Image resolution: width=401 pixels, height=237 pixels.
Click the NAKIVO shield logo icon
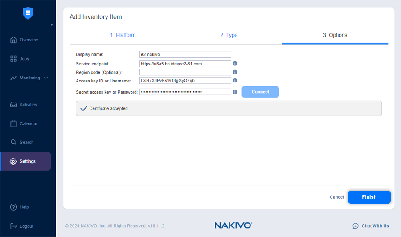pyautogui.click(x=28, y=13)
